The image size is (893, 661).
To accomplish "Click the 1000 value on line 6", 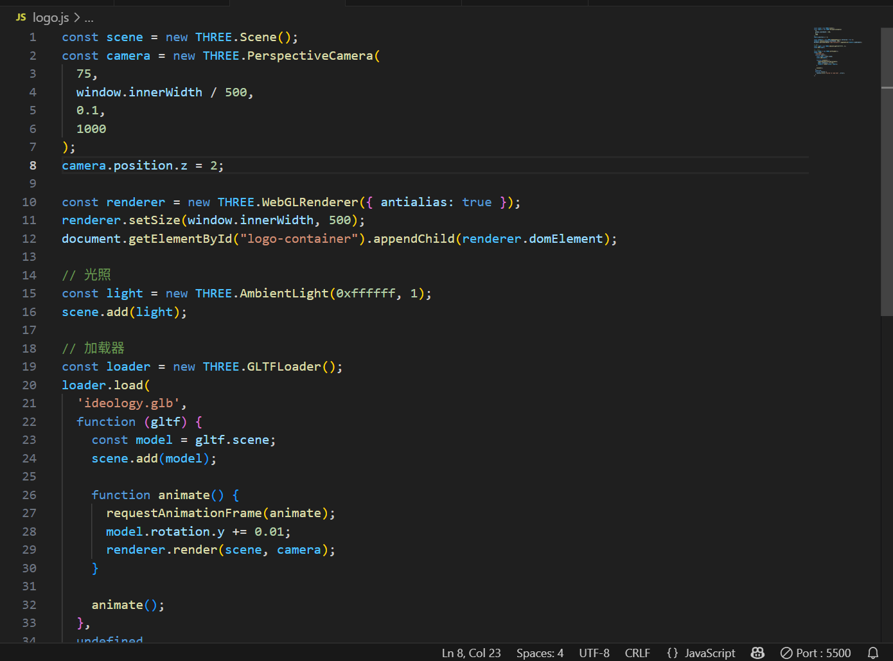I will [91, 129].
